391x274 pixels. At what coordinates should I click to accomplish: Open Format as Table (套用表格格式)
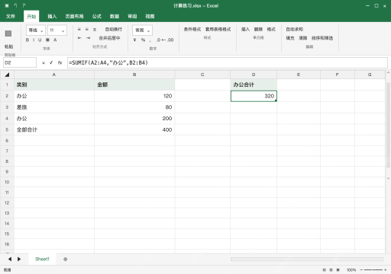218,30
